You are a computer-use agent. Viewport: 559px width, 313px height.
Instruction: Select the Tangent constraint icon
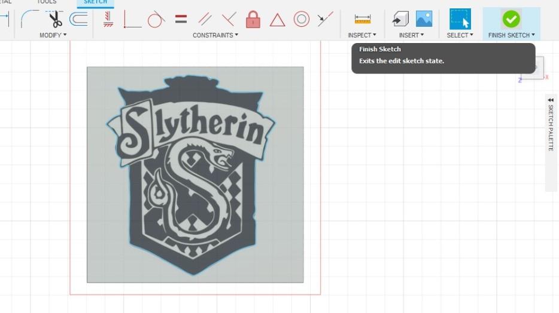pos(156,19)
